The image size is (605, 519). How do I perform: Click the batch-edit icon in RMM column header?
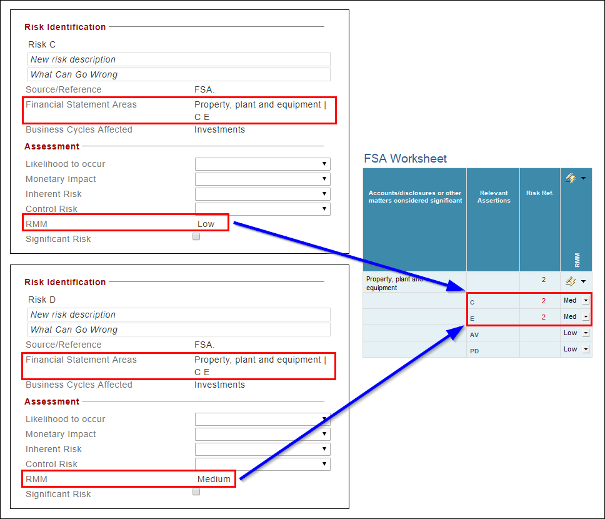pos(571,179)
